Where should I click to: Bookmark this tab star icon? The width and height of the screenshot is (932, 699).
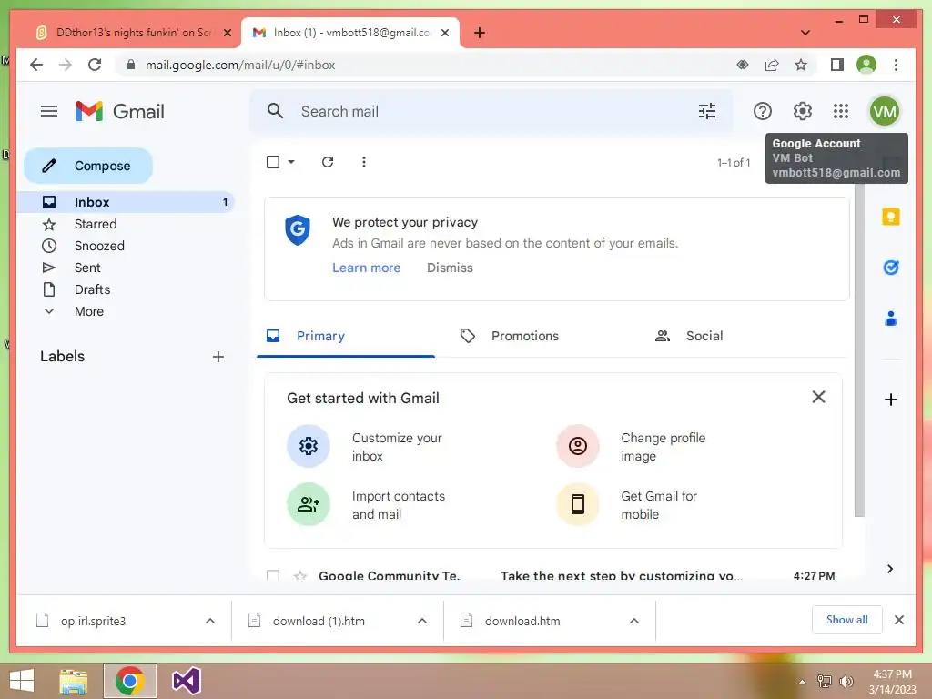click(801, 65)
